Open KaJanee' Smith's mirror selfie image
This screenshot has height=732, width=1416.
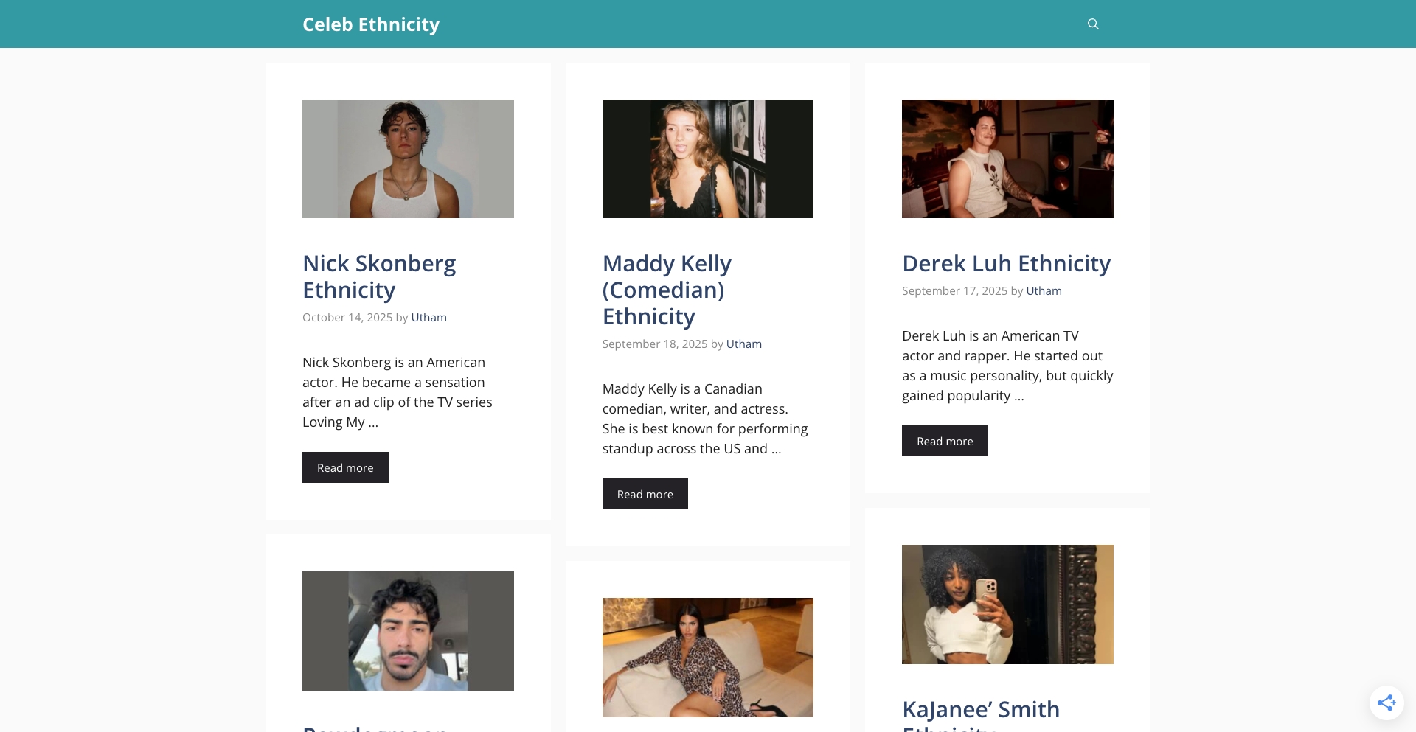point(1007,604)
